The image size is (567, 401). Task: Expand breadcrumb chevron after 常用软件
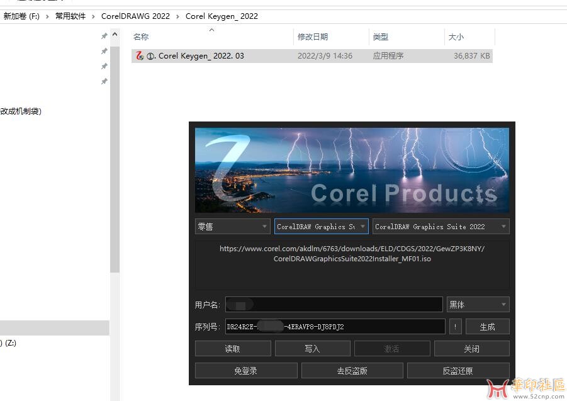pyautogui.click(x=93, y=16)
